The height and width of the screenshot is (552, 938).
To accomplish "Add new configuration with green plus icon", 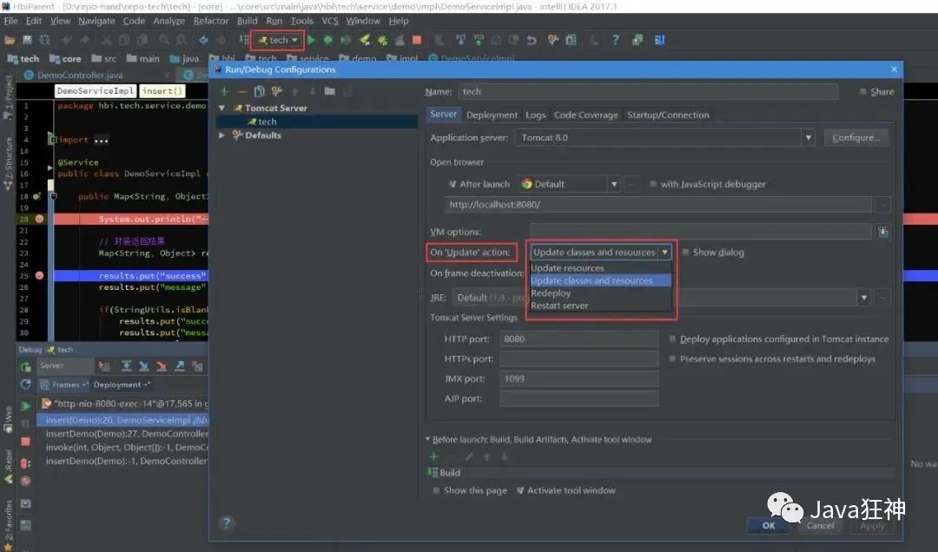I will (x=224, y=91).
